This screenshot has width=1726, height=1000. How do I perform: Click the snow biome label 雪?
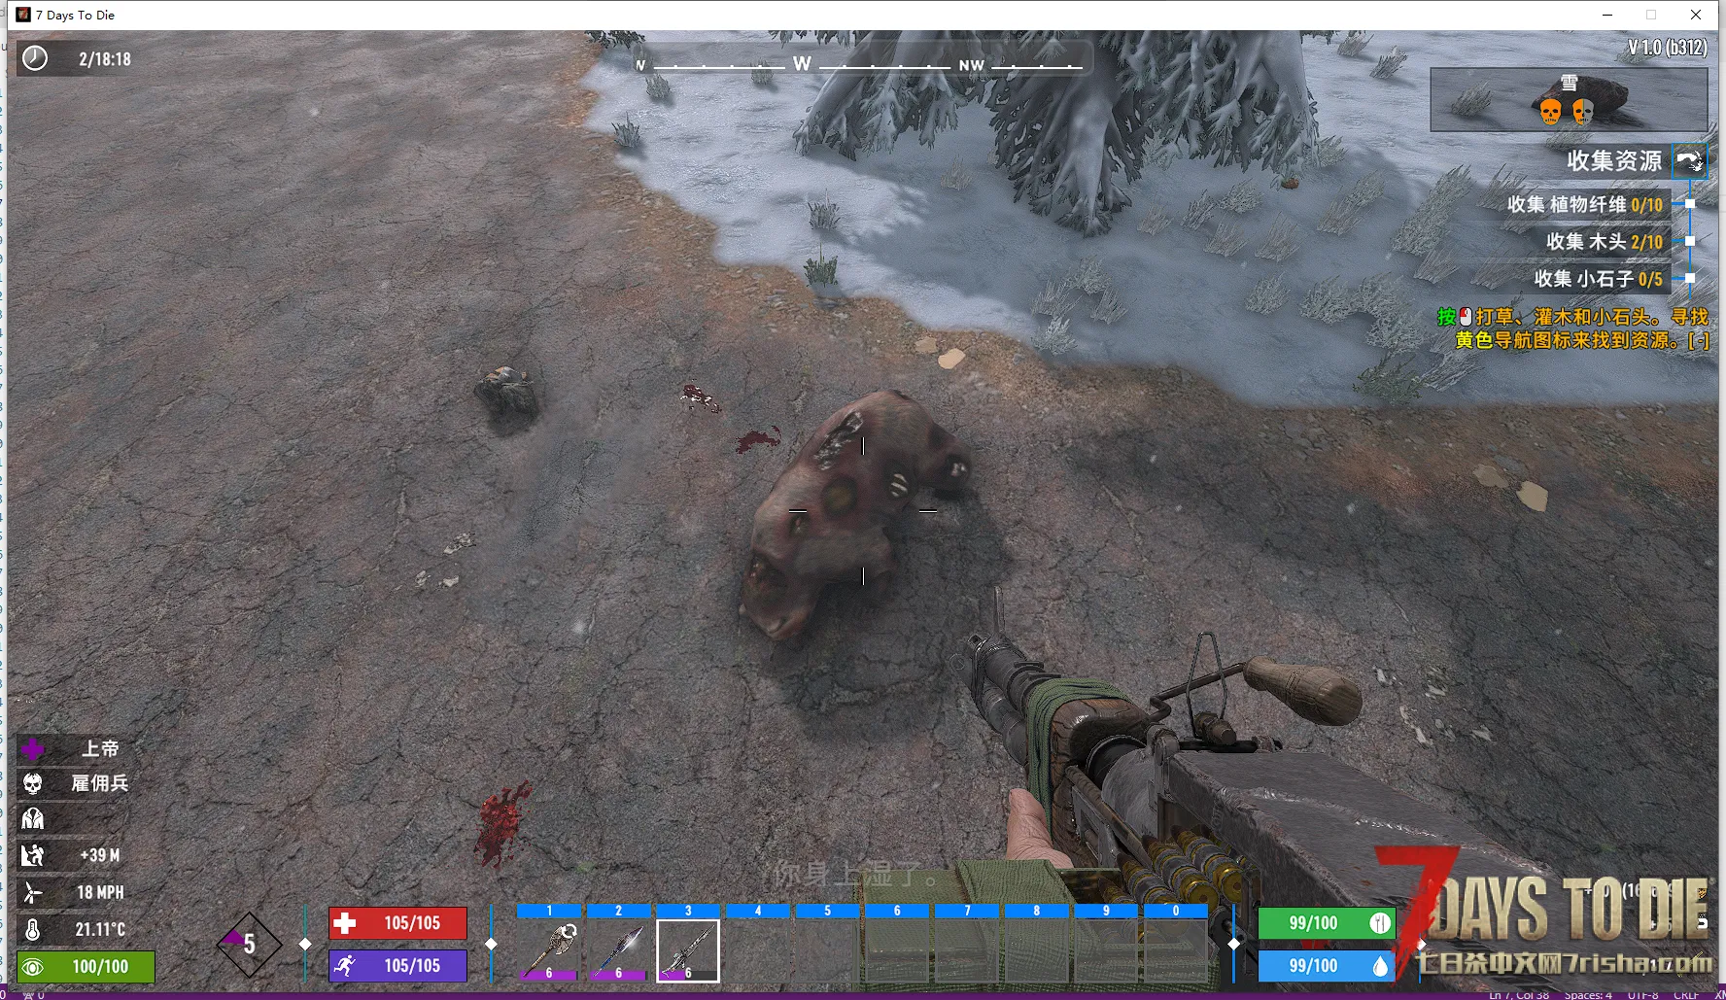[1570, 83]
